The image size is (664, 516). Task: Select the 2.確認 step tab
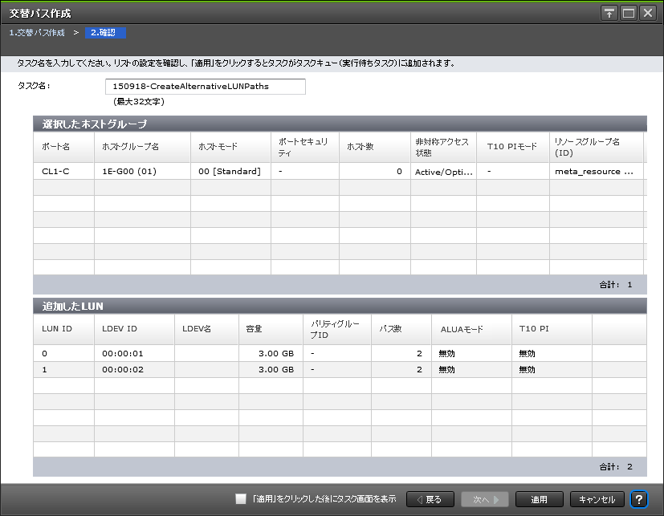point(104,33)
